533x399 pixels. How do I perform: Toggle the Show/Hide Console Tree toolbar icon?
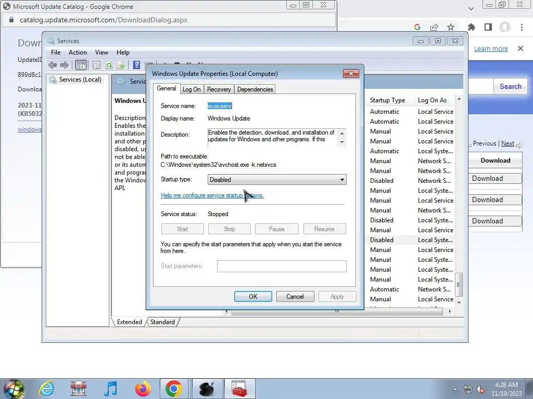(81, 65)
